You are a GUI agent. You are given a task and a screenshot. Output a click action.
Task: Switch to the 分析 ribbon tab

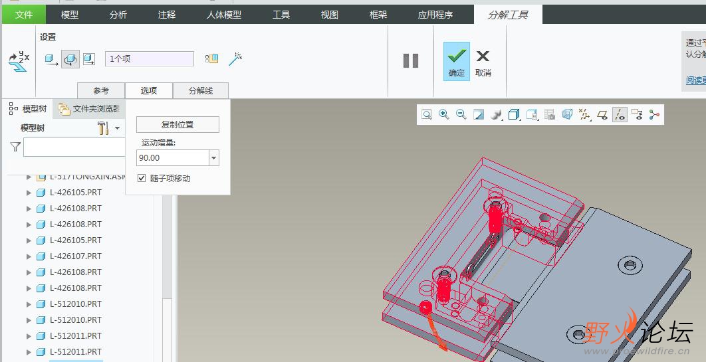pyautogui.click(x=118, y=15)
